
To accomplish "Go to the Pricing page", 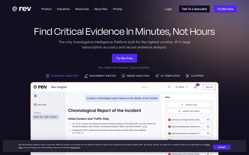I will (x=117, y=9).
